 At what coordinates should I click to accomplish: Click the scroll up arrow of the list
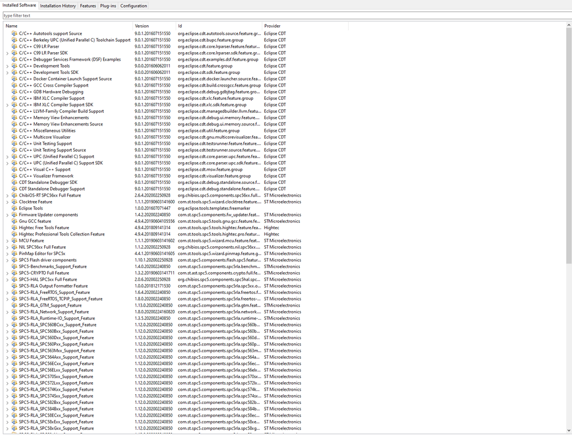569,25
